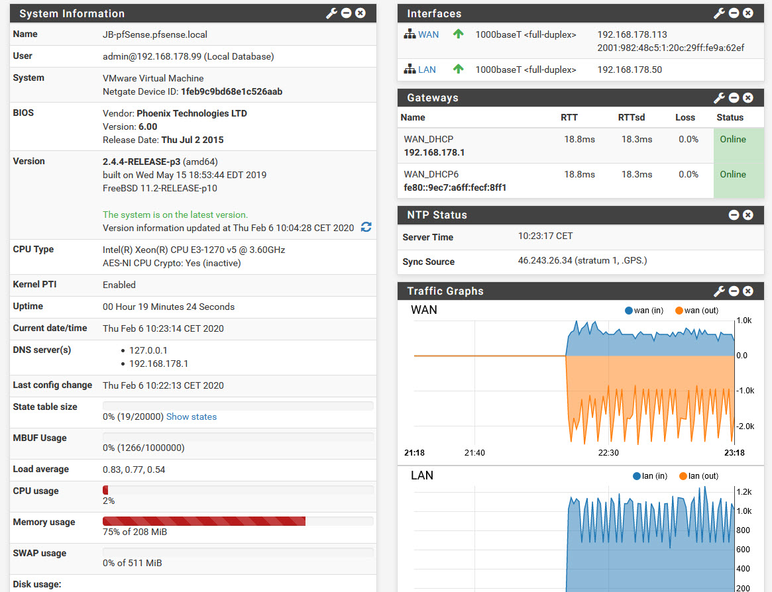Screen dimensions: 772x592
Task: Collapse the System Information widget
Action: click(x=346, y=13)
